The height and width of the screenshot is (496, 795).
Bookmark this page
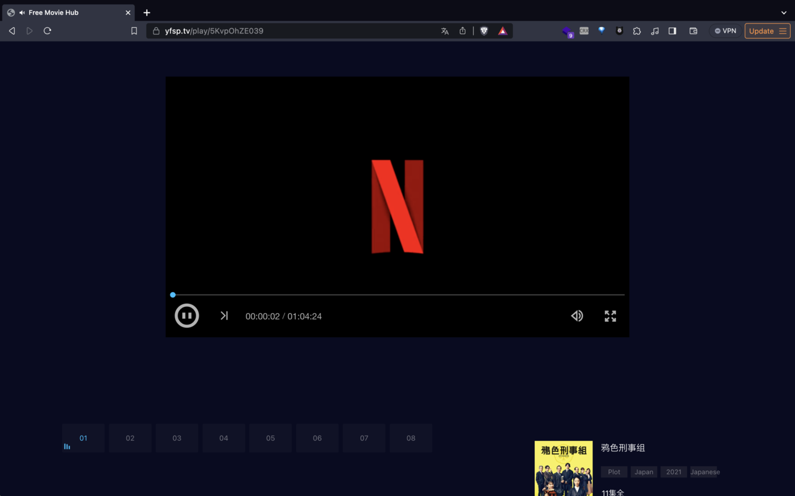[134, 31]
